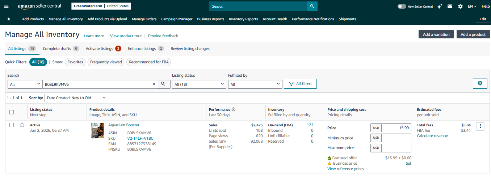Open the messages envelope icon
The width and height of the screenshot is (491, 181).
[x=450, y=6]
